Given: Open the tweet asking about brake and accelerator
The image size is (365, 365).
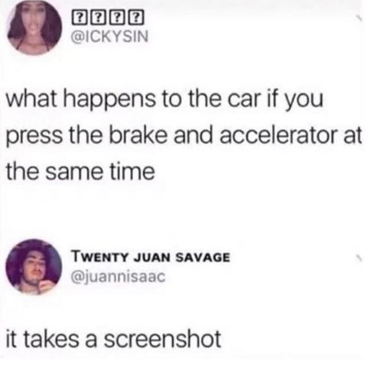Looking at the screenshot, I should (x=184, y=136).
